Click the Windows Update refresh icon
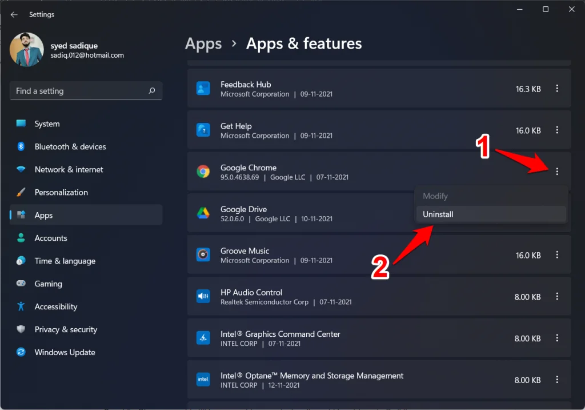Viewport: 585px width, 410px height. (21, 352)
